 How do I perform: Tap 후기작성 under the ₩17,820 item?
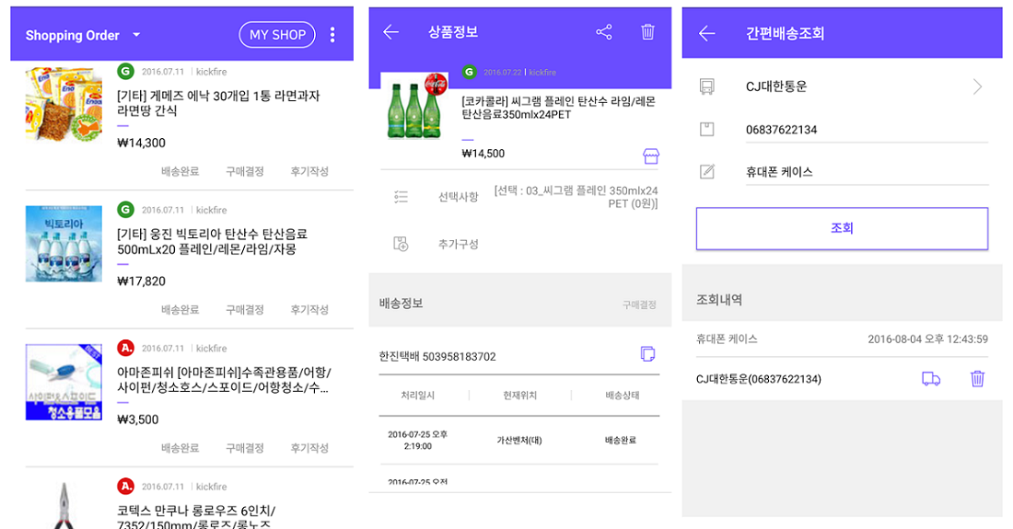tap(309, 310)
